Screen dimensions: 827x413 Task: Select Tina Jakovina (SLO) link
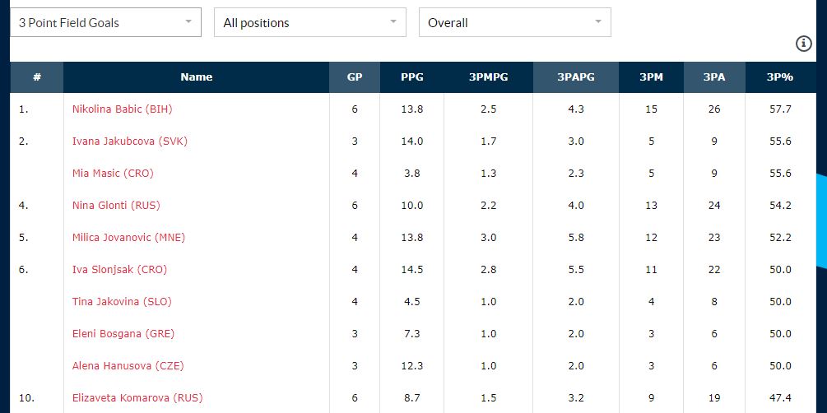[x=119, y=301]
